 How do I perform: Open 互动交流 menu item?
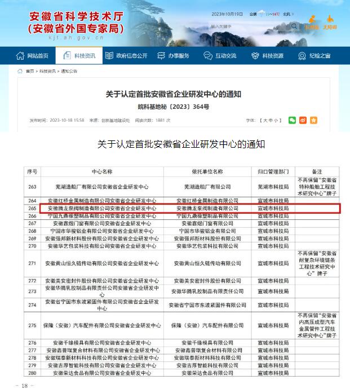pyautogui.click(x=226, y=56)
